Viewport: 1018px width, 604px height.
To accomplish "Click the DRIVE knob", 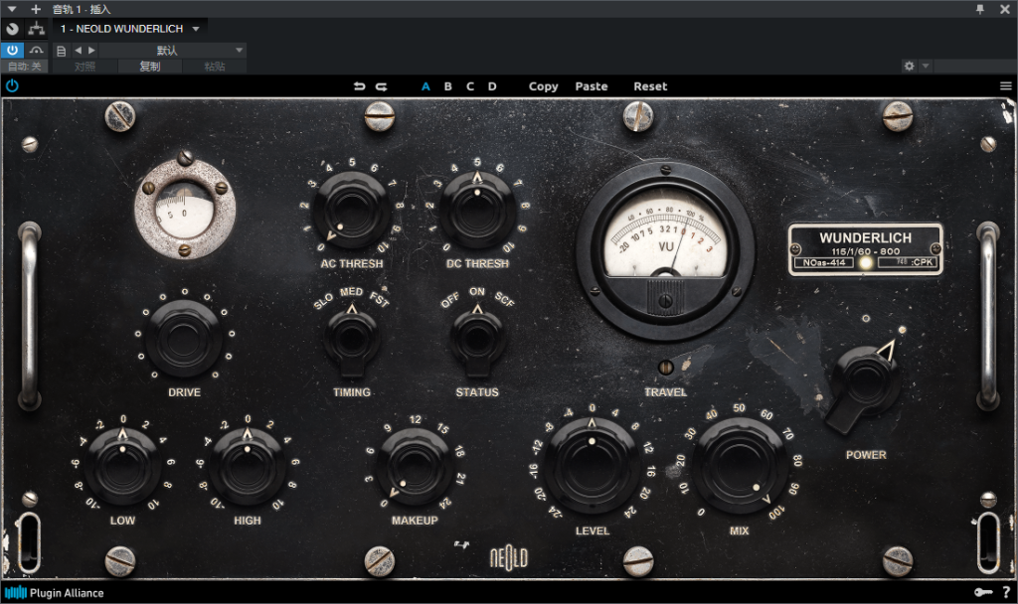I will [184, 338].
